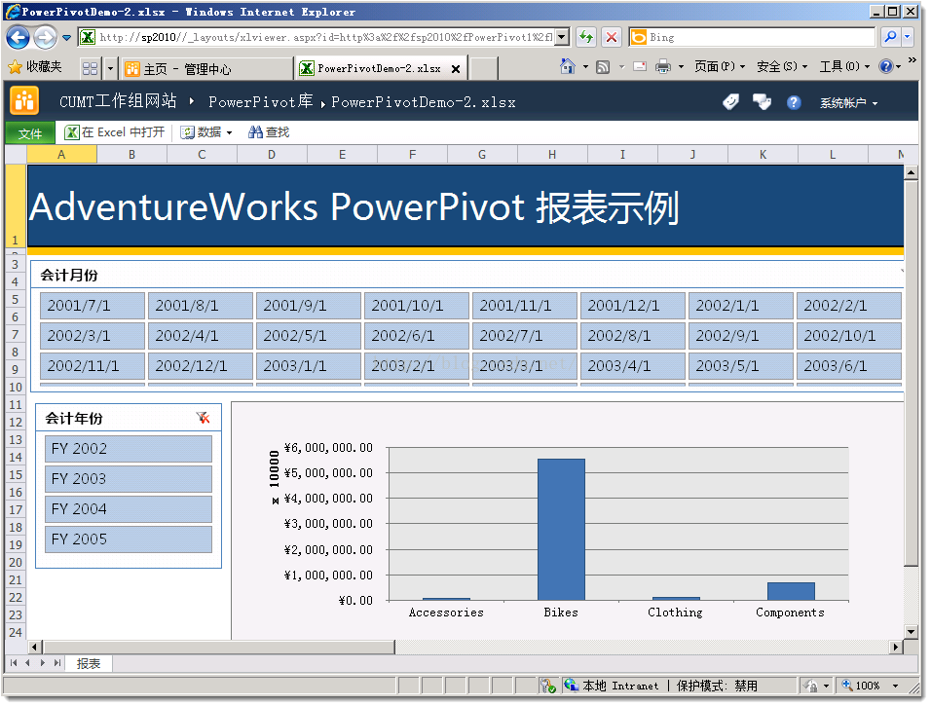Clear the 会计年份 slicer filter icon

point(204,418)
